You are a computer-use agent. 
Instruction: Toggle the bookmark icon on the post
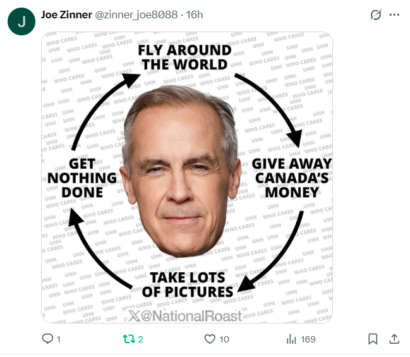373,339
